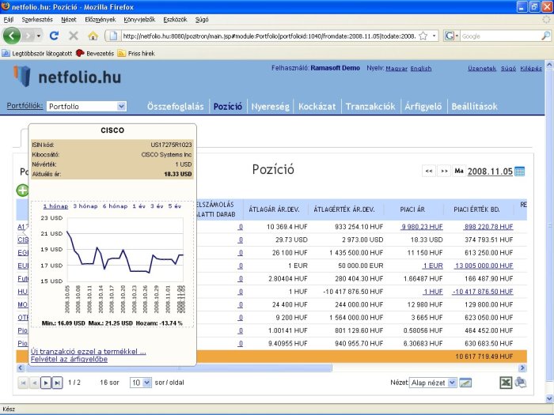The height and width of the screenshot is (415, 554).
Task: Click the Google search magnifier icon
Action: tap(546, 36)
